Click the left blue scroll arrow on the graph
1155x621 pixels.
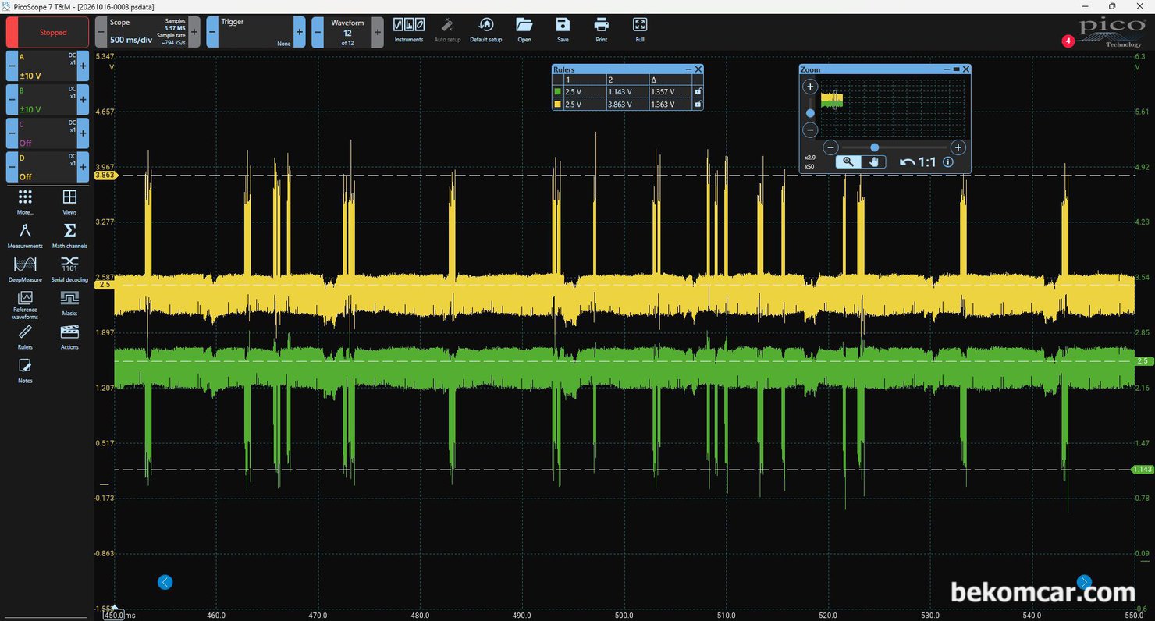tap(165, 582)
